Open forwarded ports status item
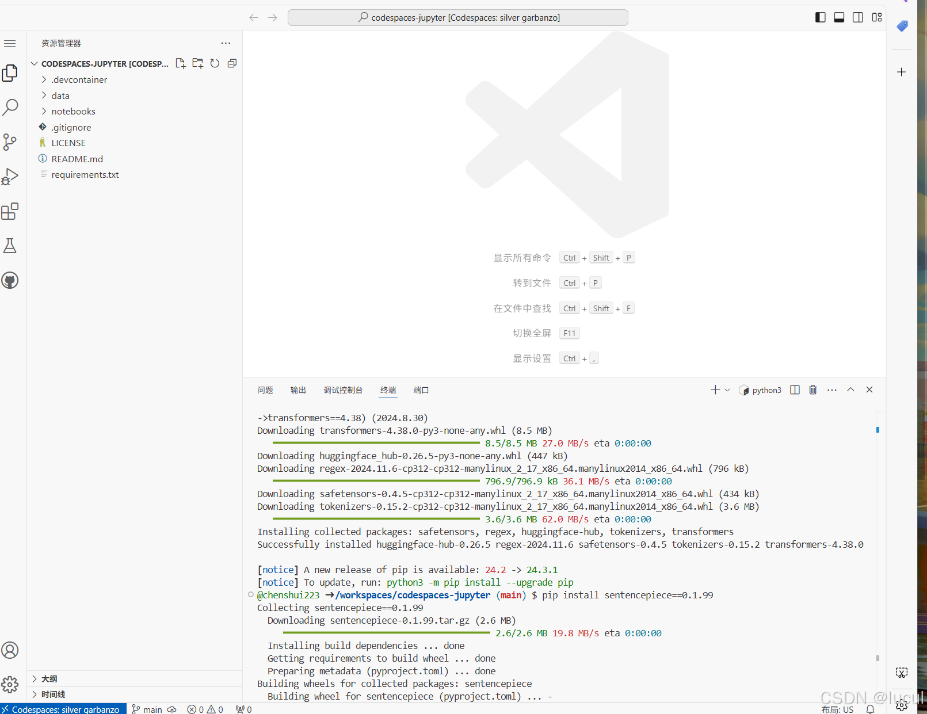927x714 pixels. point(244,709)
